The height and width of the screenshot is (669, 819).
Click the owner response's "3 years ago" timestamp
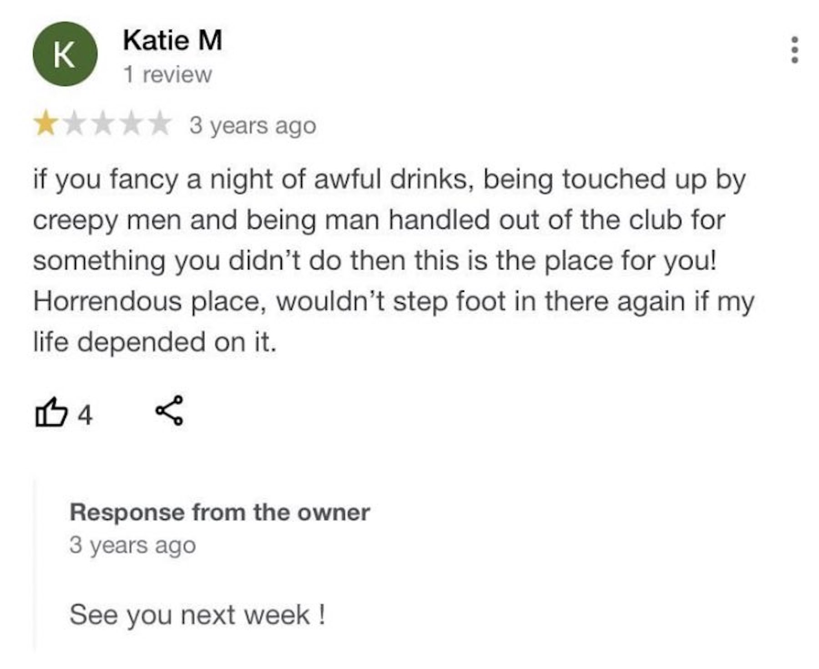coord(132,545)
